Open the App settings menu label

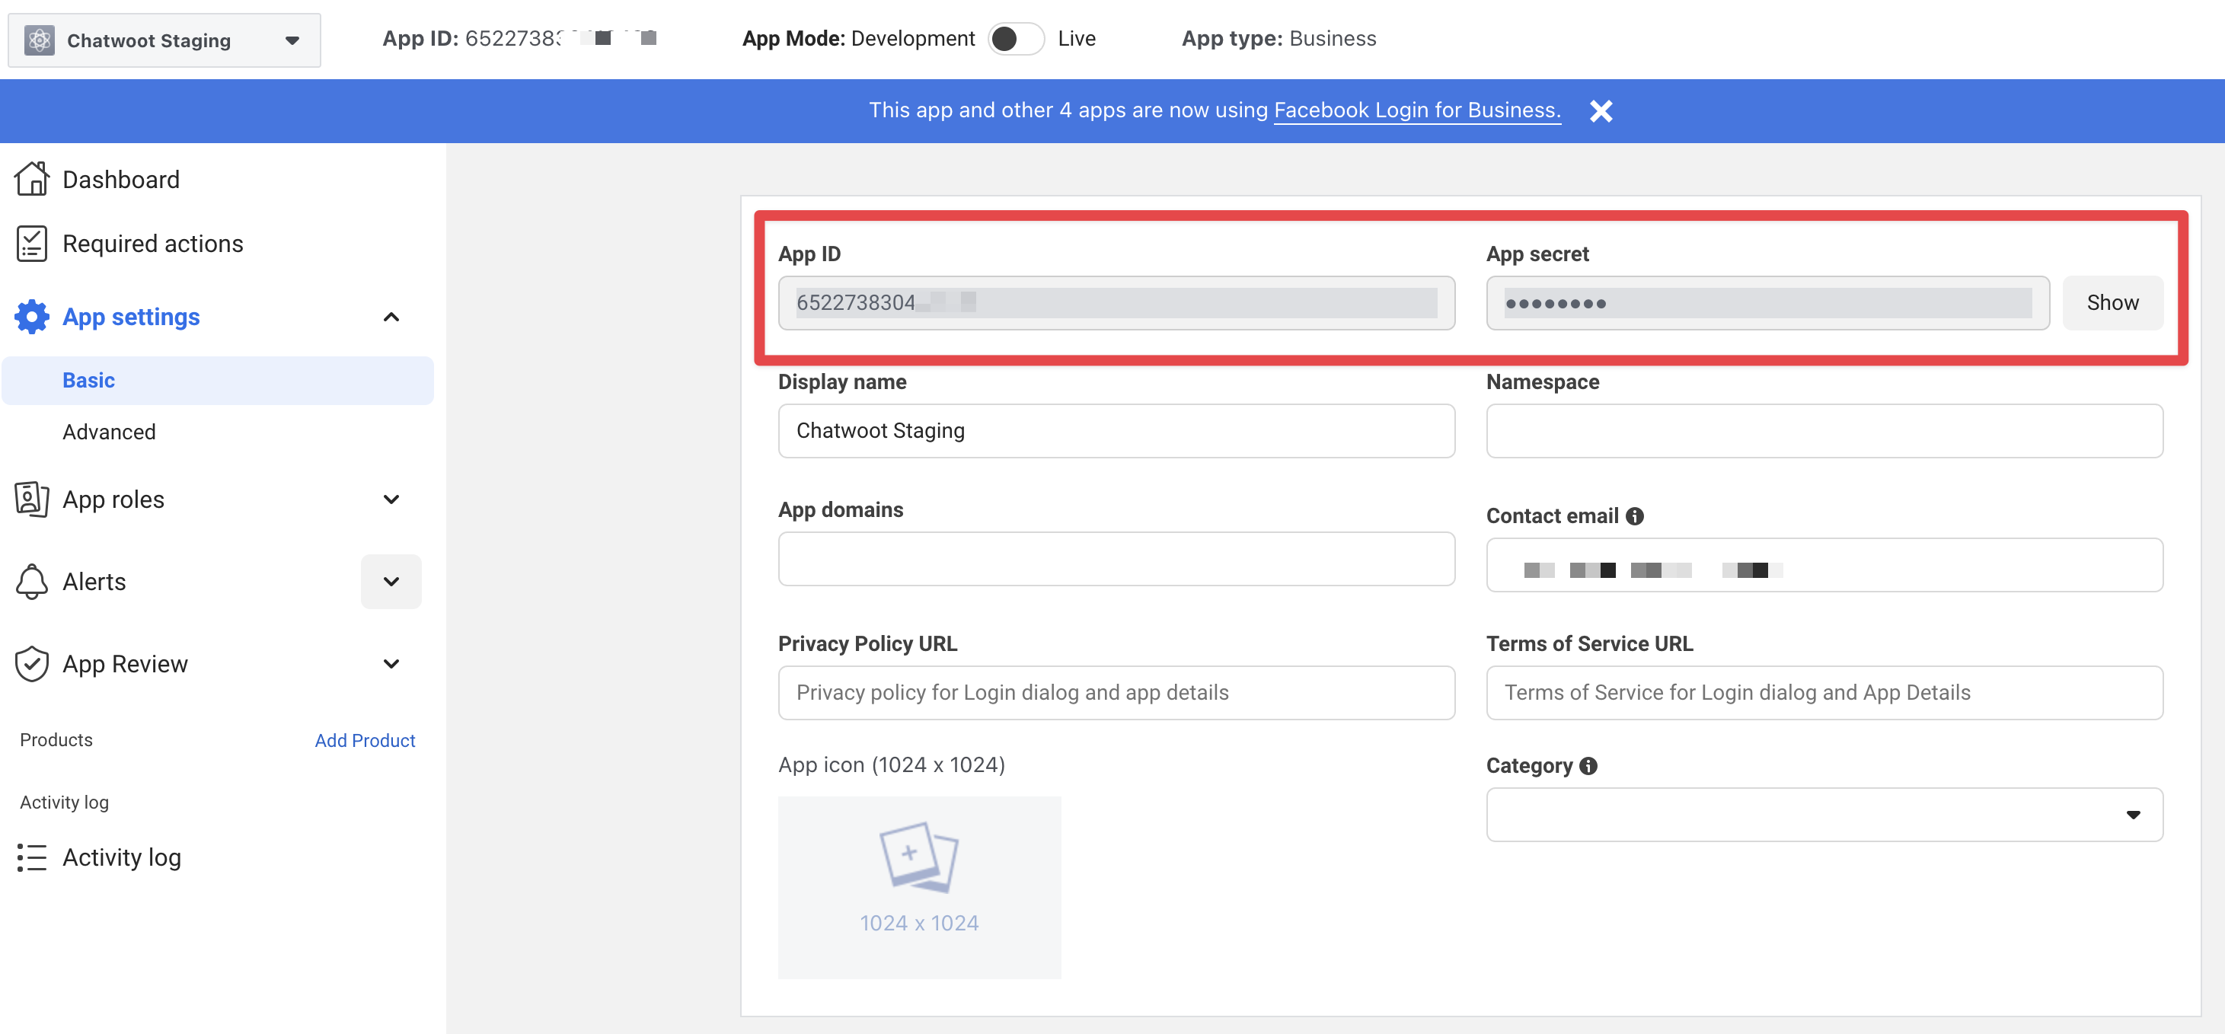point(131,317)
